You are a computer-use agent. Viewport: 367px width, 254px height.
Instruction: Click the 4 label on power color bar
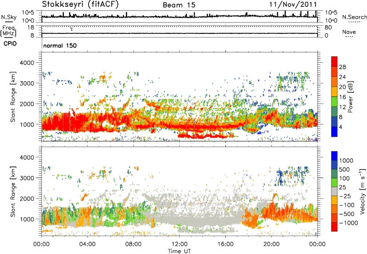pos(340,127)
